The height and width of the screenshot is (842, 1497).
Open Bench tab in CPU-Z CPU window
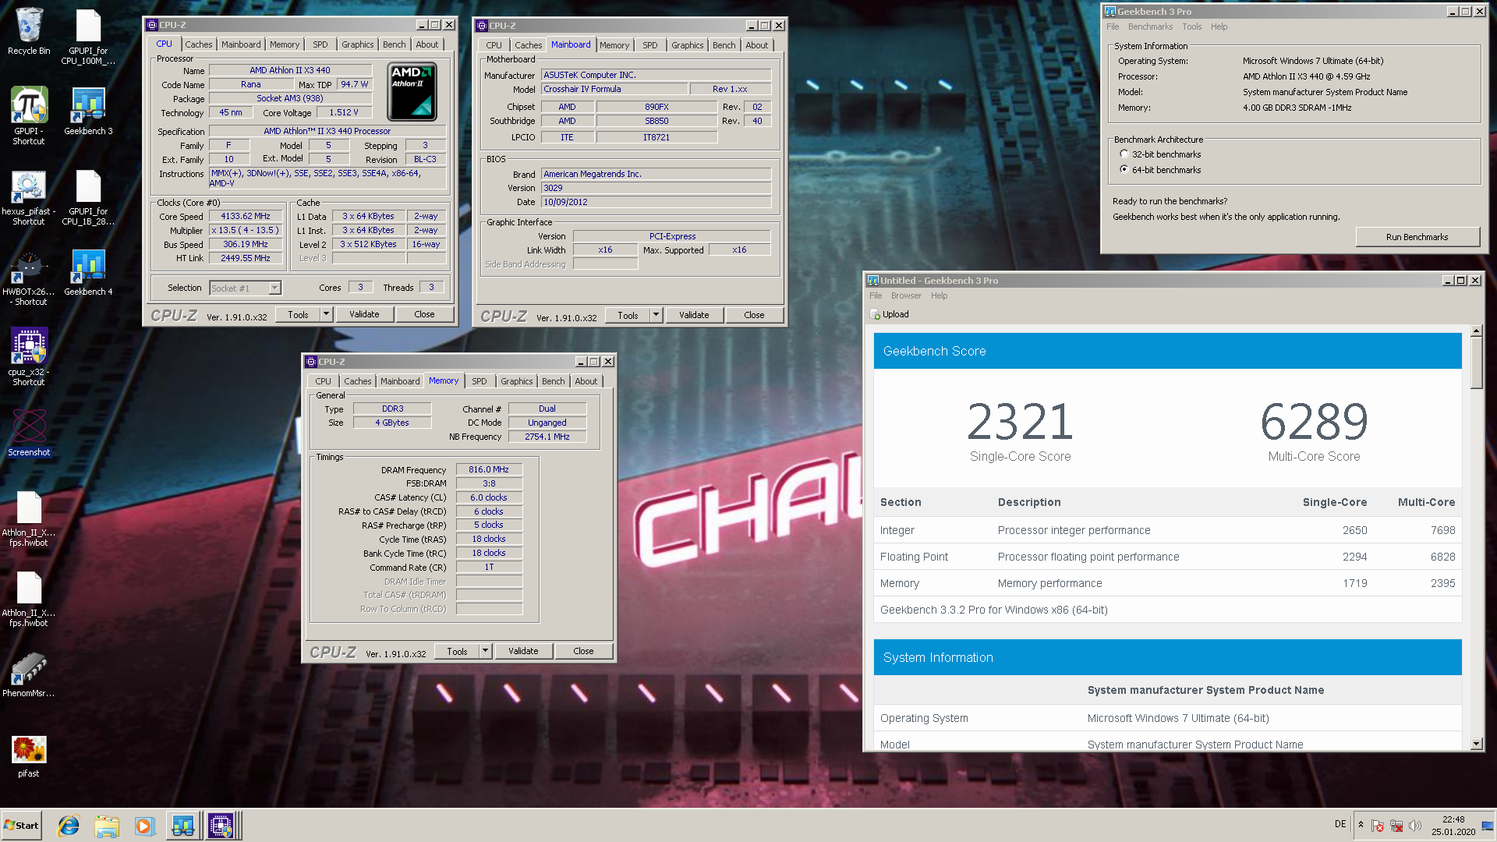tap(395, 44)
